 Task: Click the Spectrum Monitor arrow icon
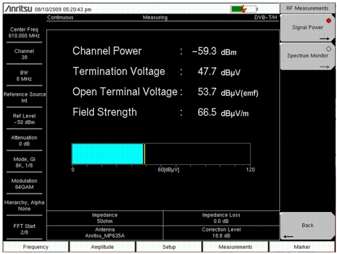325,67
